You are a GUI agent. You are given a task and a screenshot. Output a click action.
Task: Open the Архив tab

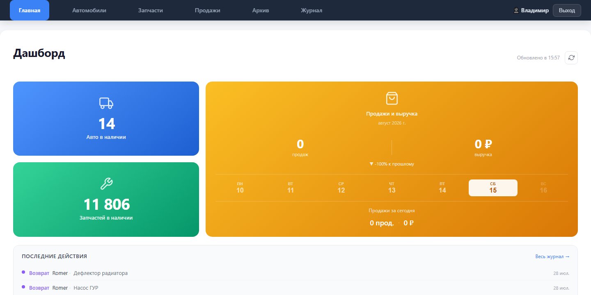tap(261, 10)
